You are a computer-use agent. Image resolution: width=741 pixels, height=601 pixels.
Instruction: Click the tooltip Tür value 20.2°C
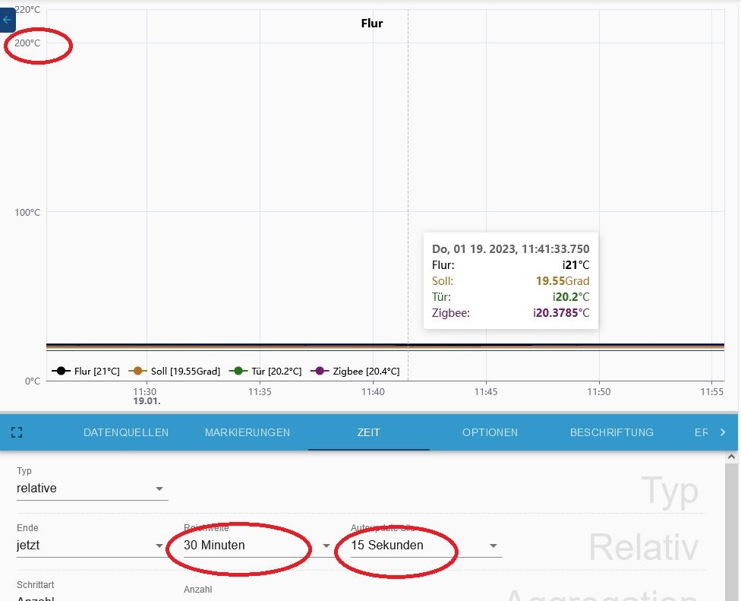(x=571, y=297)
